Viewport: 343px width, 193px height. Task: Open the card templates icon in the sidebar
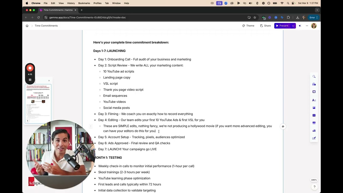pos(314,84)
